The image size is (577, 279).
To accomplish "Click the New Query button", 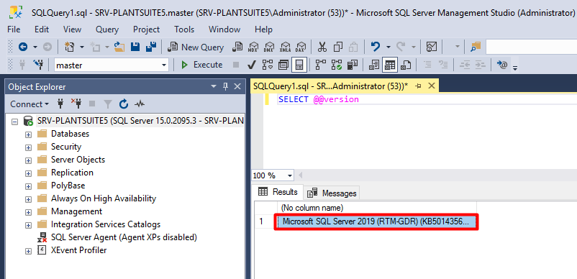I will (x=196, y=47).
